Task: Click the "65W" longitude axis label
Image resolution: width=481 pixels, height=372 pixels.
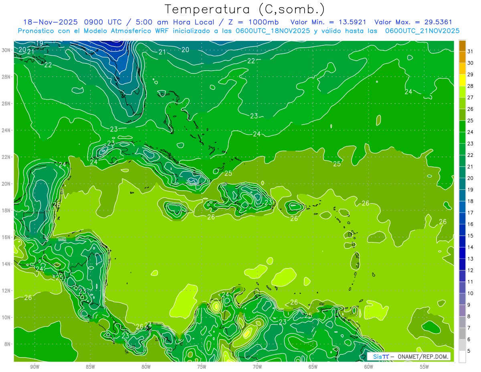Action: click(x=313, y=367)
